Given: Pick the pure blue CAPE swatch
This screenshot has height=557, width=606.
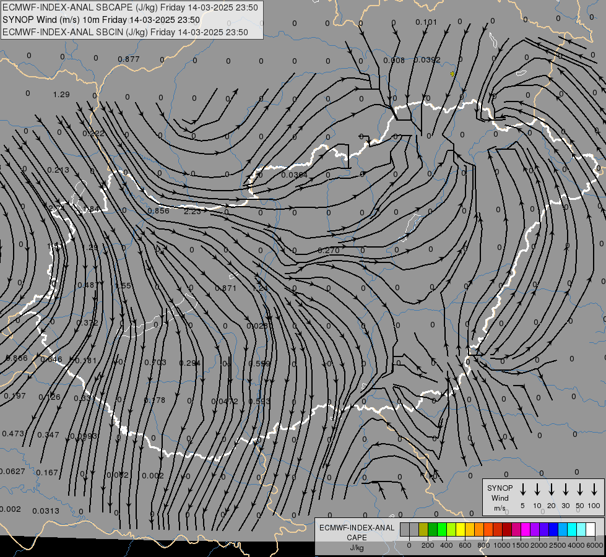Looking at the screenshot, I should click(x=553, y=529).
